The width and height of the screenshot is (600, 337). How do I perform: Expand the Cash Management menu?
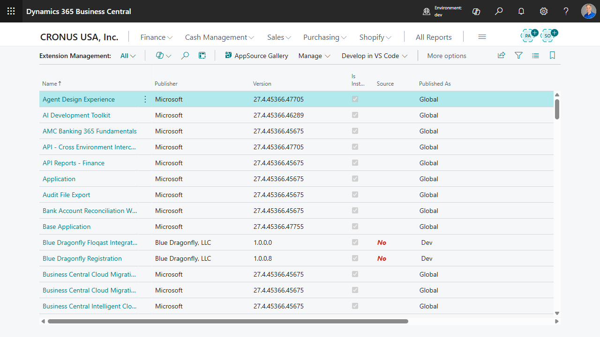click(x=219, y=37)
